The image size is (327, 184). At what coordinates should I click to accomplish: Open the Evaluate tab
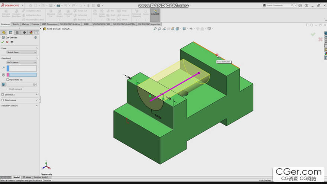(x=35, y=24)
